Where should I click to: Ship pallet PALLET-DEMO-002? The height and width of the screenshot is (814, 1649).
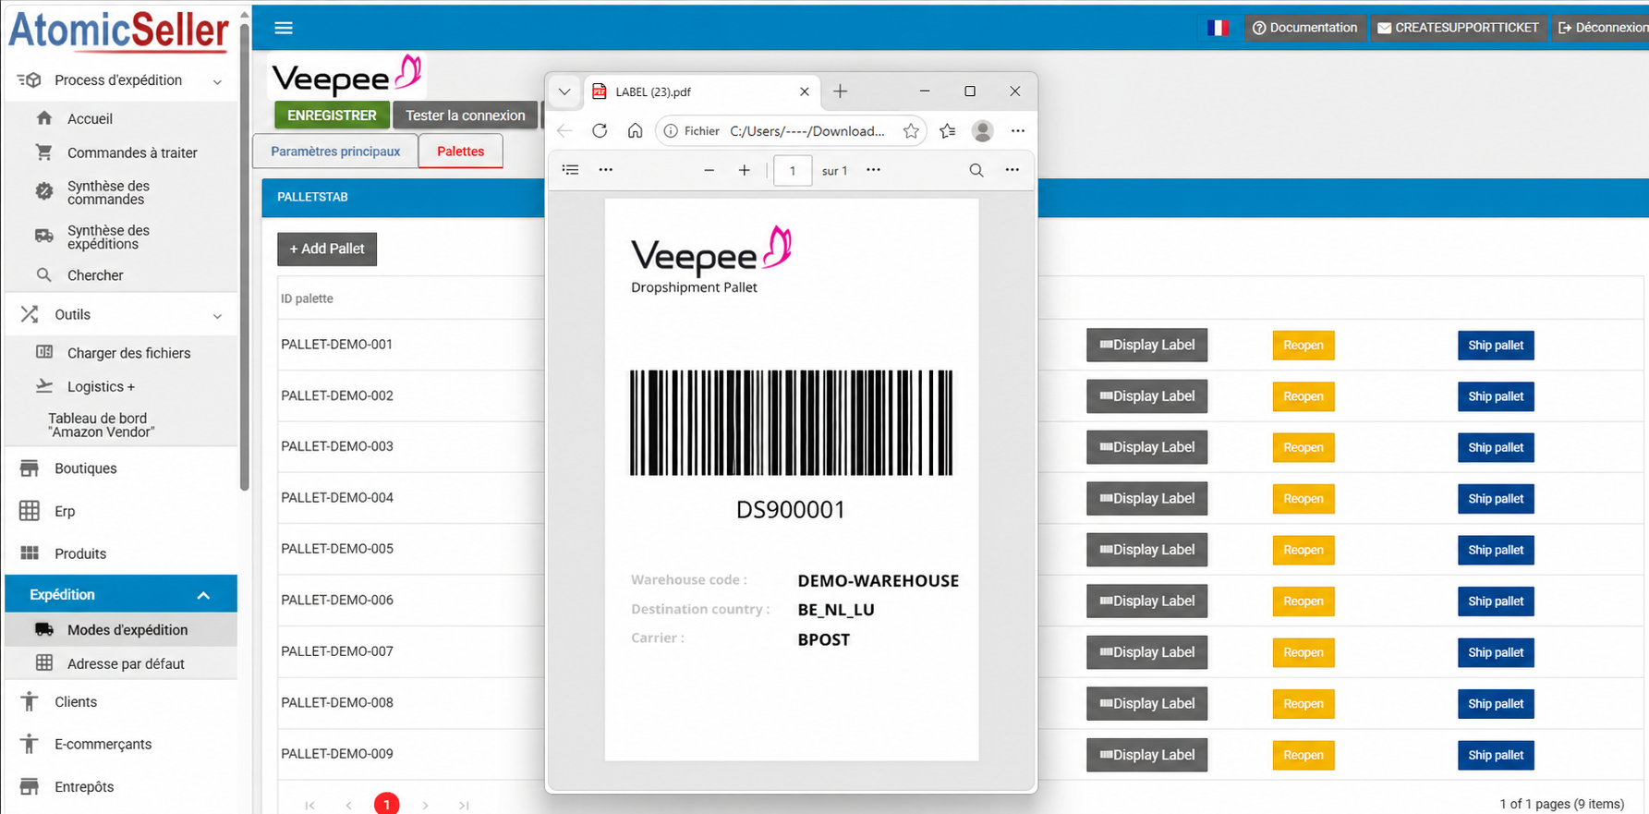(x=1496, y=396)
